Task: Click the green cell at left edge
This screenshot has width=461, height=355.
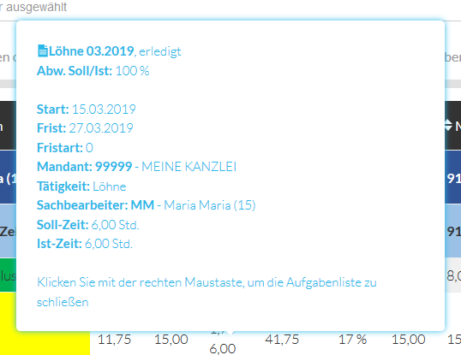Action: coord(8,275)
